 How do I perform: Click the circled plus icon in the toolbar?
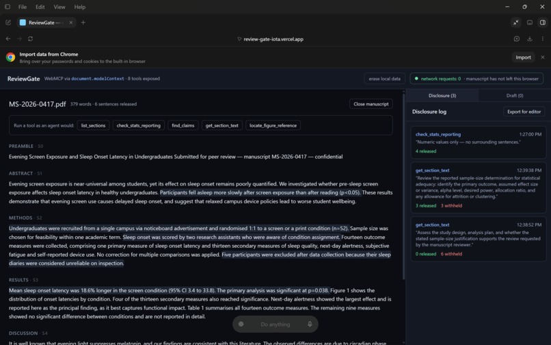[517, 39]
